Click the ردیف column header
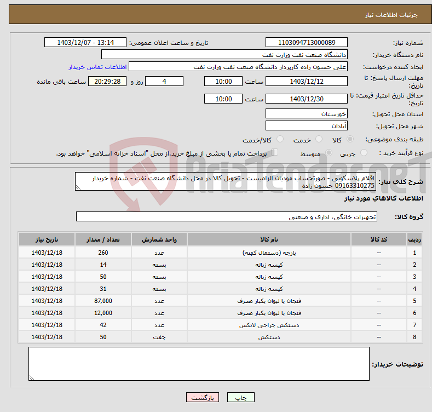The width and height of the screenshot is (432, 412). tap(414, 239)
